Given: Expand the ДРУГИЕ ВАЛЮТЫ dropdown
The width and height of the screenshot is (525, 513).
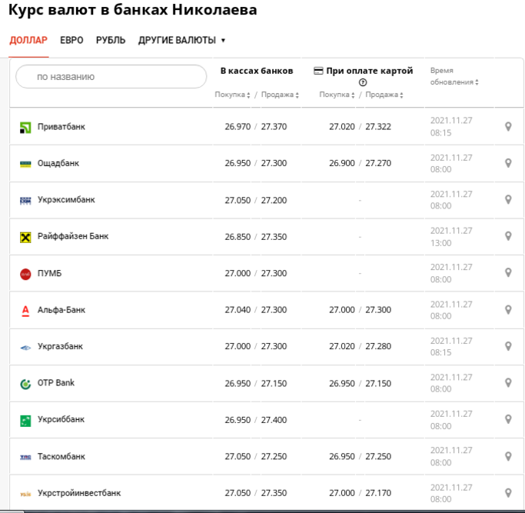Looking at the screenshot, I should click(181, 41).
